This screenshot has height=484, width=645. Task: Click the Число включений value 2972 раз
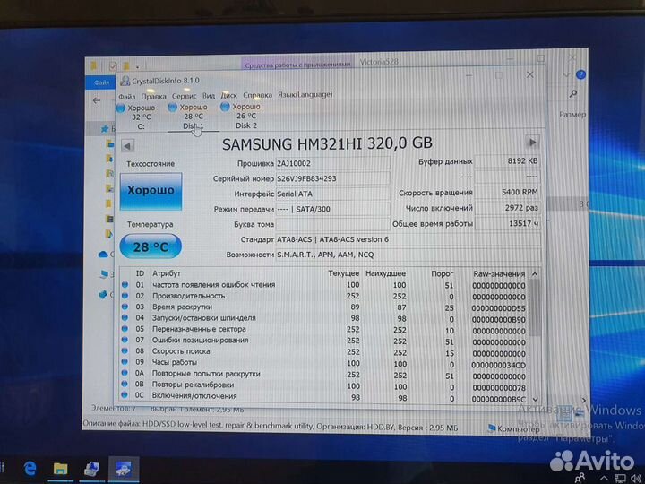[507, 208]
